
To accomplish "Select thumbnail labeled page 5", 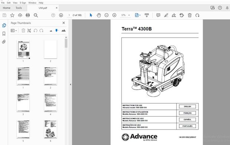I will [x=23, y=129].
